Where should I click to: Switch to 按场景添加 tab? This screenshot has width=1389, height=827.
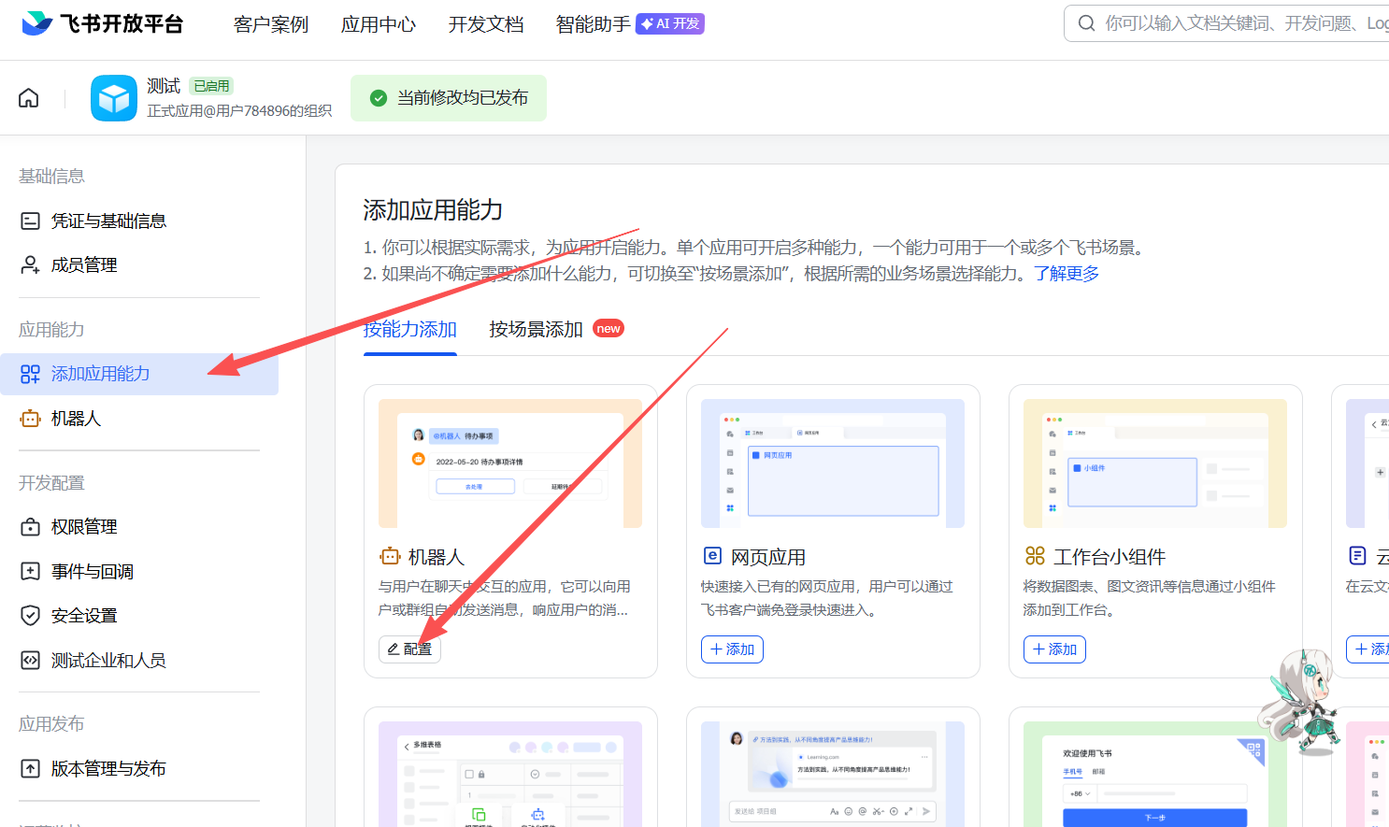pyautogui.click(x=537, y=329)
